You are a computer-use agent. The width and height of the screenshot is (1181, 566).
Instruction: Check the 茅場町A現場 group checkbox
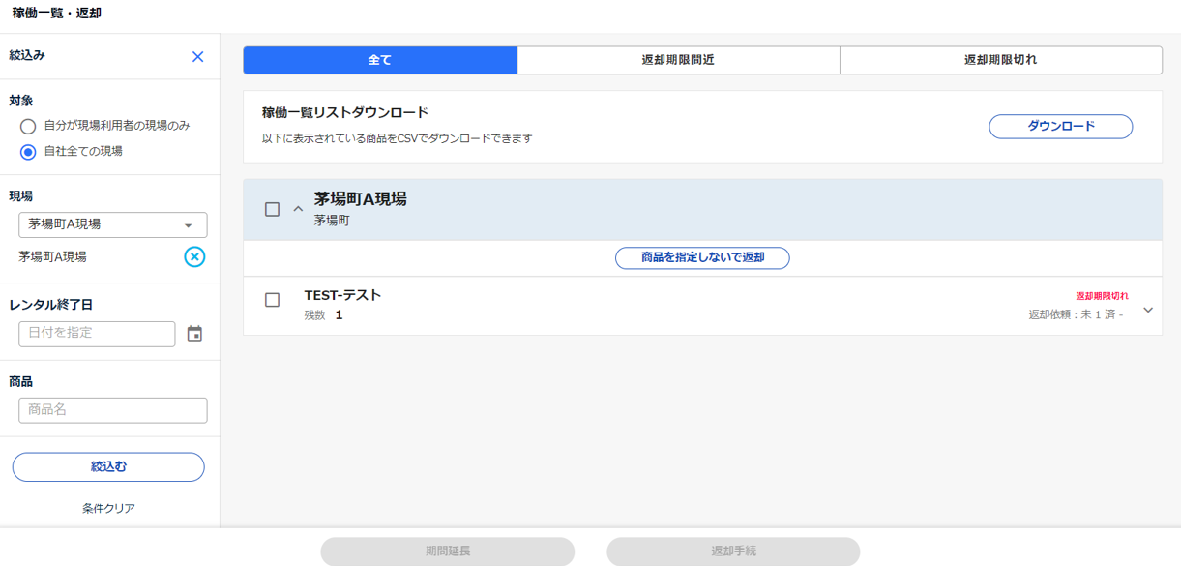pos(272,209)
